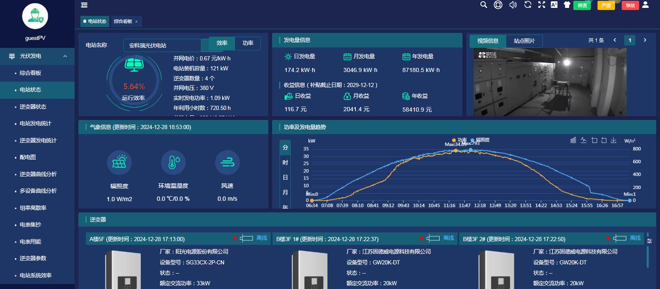Click the guestPV avatar image

35,16
